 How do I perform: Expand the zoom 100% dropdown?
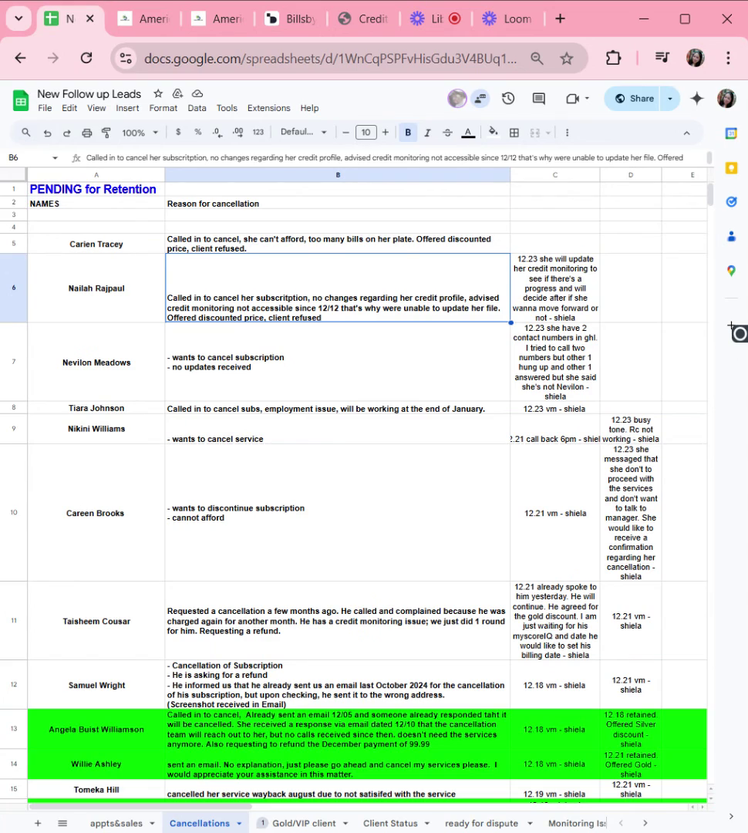(x=140, y=133)
